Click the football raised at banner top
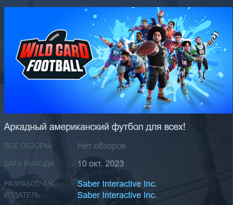The height and width of the screenshot is (205, 233). [161, 14]
